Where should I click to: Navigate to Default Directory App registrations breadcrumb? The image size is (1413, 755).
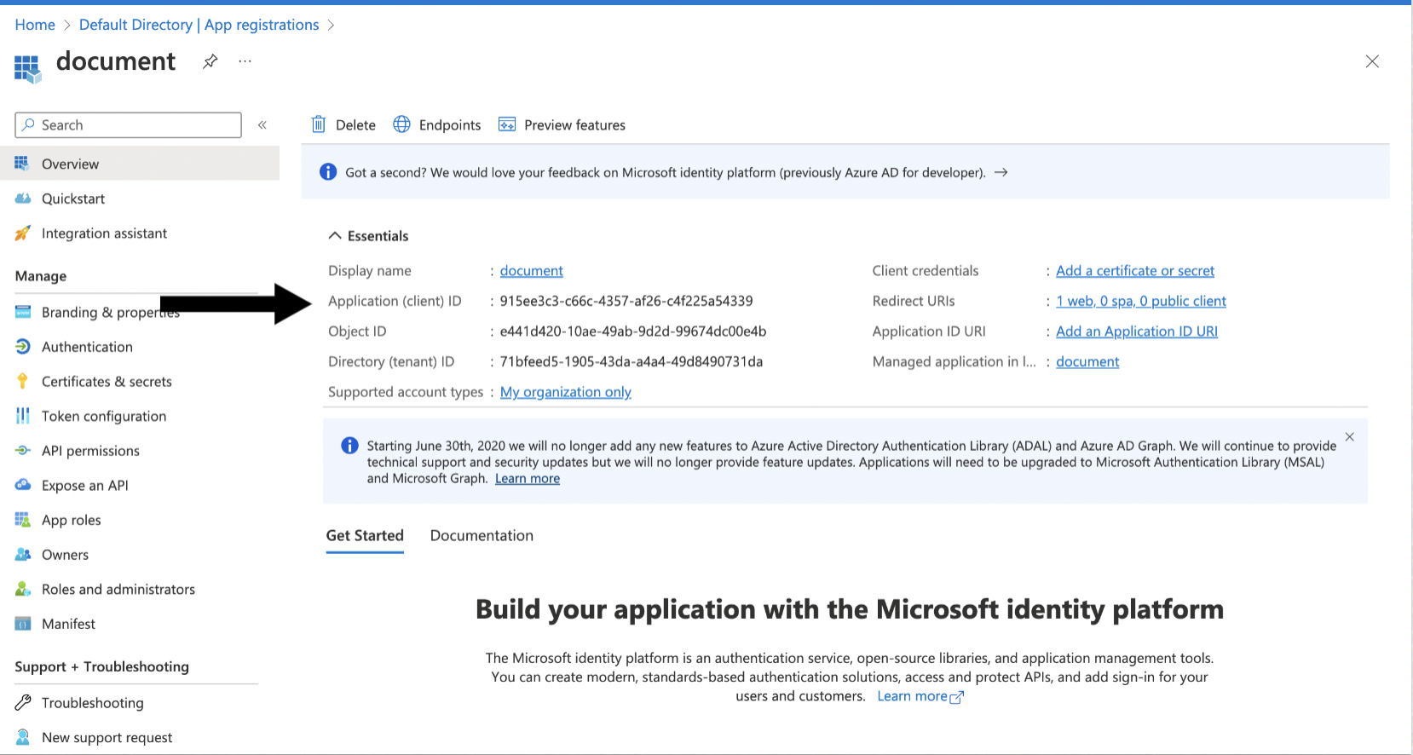[199, 25]
